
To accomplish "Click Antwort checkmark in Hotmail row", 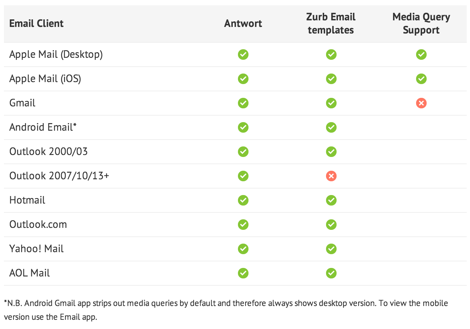I will [243, 200].
